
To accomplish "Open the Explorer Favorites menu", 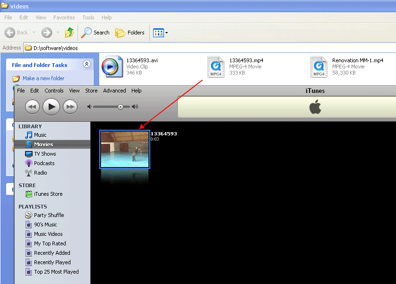I will [64, 17].
